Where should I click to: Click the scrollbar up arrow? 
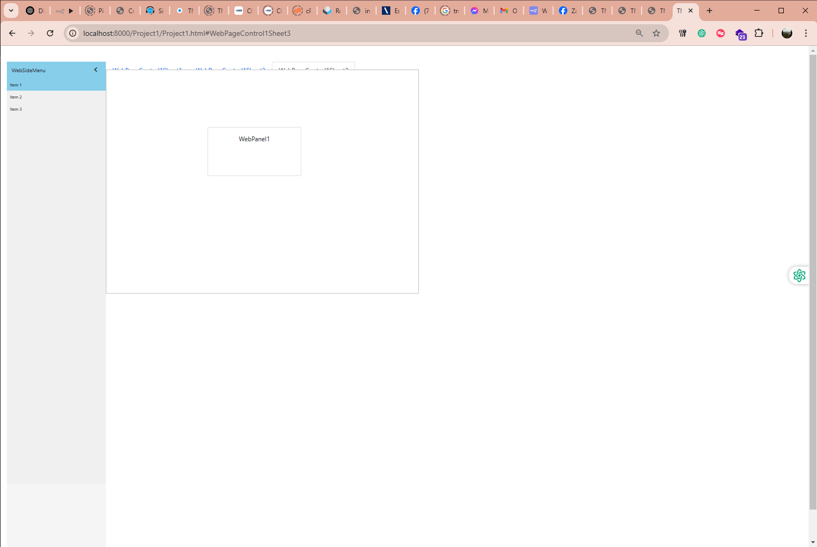(x=813, y=51)
